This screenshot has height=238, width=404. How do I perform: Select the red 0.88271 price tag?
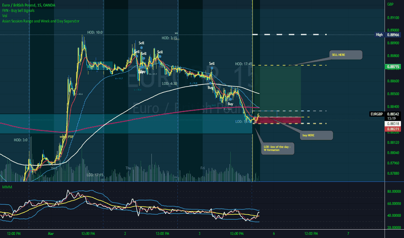(393, 129)
